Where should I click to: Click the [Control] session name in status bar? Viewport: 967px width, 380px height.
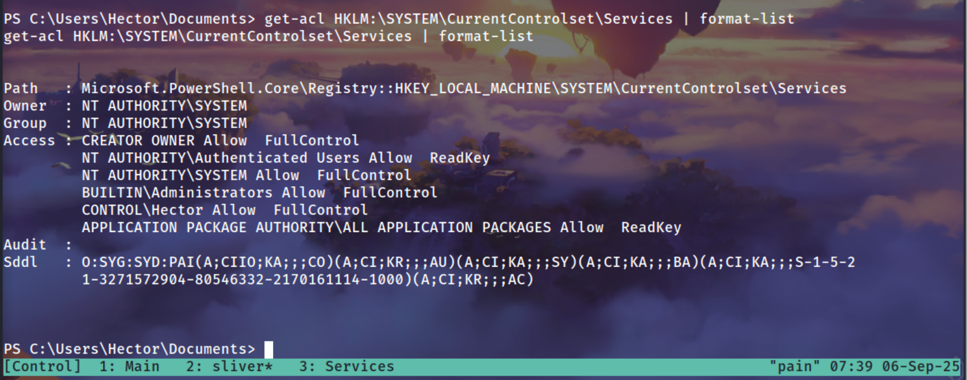[42, 366]
